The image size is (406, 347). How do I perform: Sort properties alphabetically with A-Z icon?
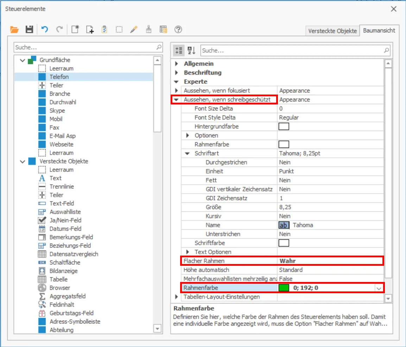191,51
